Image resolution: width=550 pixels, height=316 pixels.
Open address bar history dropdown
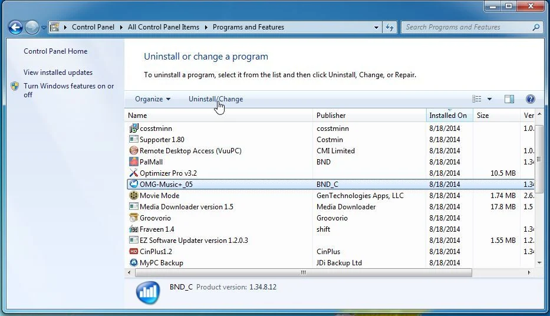(376, 27)
